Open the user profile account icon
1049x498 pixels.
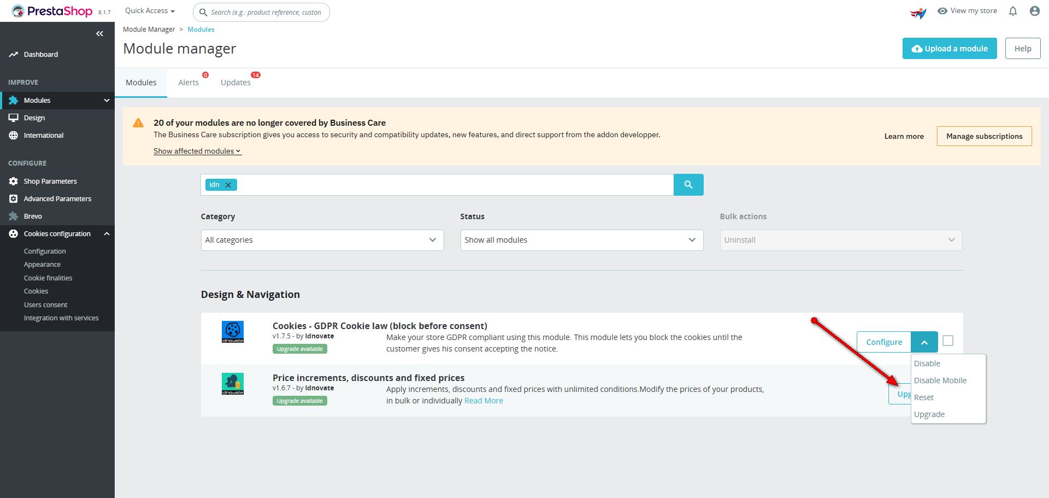pos(1034,11)
